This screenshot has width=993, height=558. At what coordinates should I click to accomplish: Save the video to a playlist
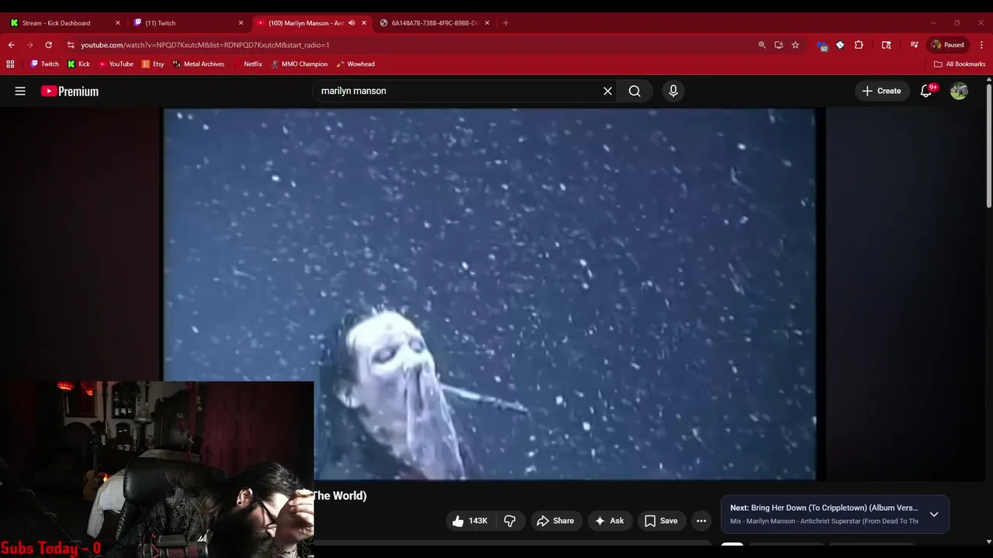click(x=660, y=521)
